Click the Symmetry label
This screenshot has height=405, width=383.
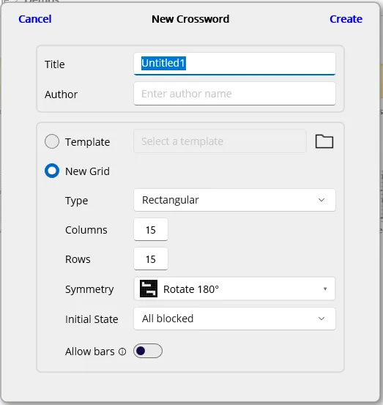[89, 289]
